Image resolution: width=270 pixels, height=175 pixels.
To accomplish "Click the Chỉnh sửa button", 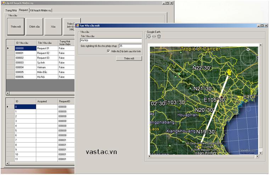I will click(34, 27).
